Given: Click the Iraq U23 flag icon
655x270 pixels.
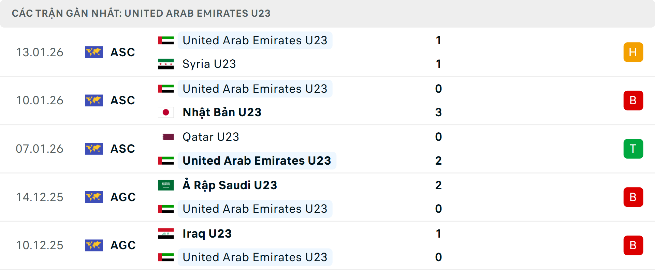Looking at the screenshot, I should click(166, 234).
